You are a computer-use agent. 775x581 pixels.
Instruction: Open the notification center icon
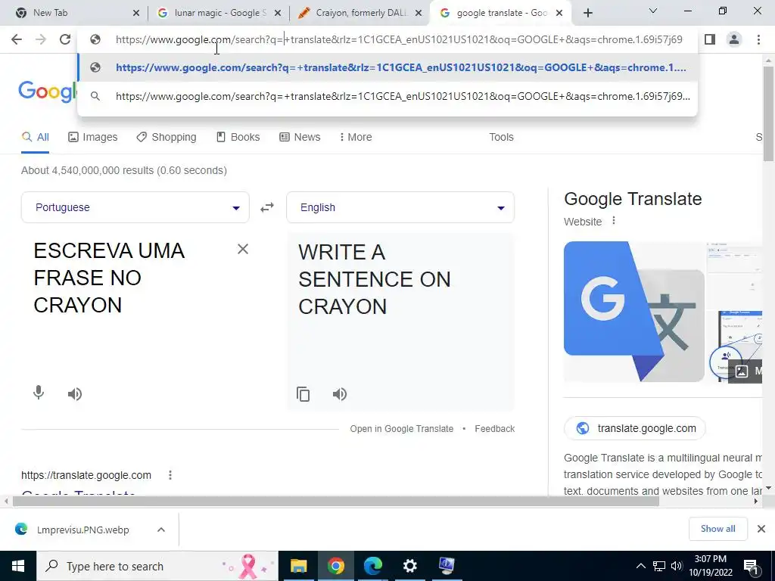751,567
